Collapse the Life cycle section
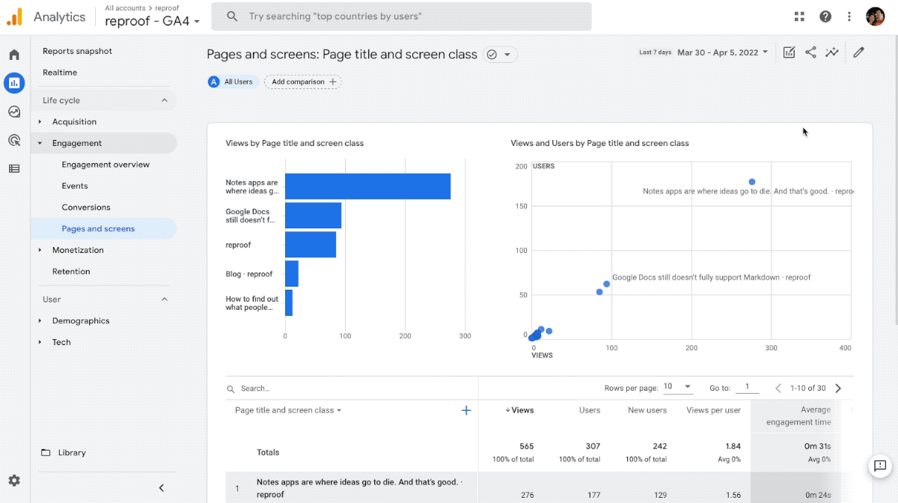 165,100
